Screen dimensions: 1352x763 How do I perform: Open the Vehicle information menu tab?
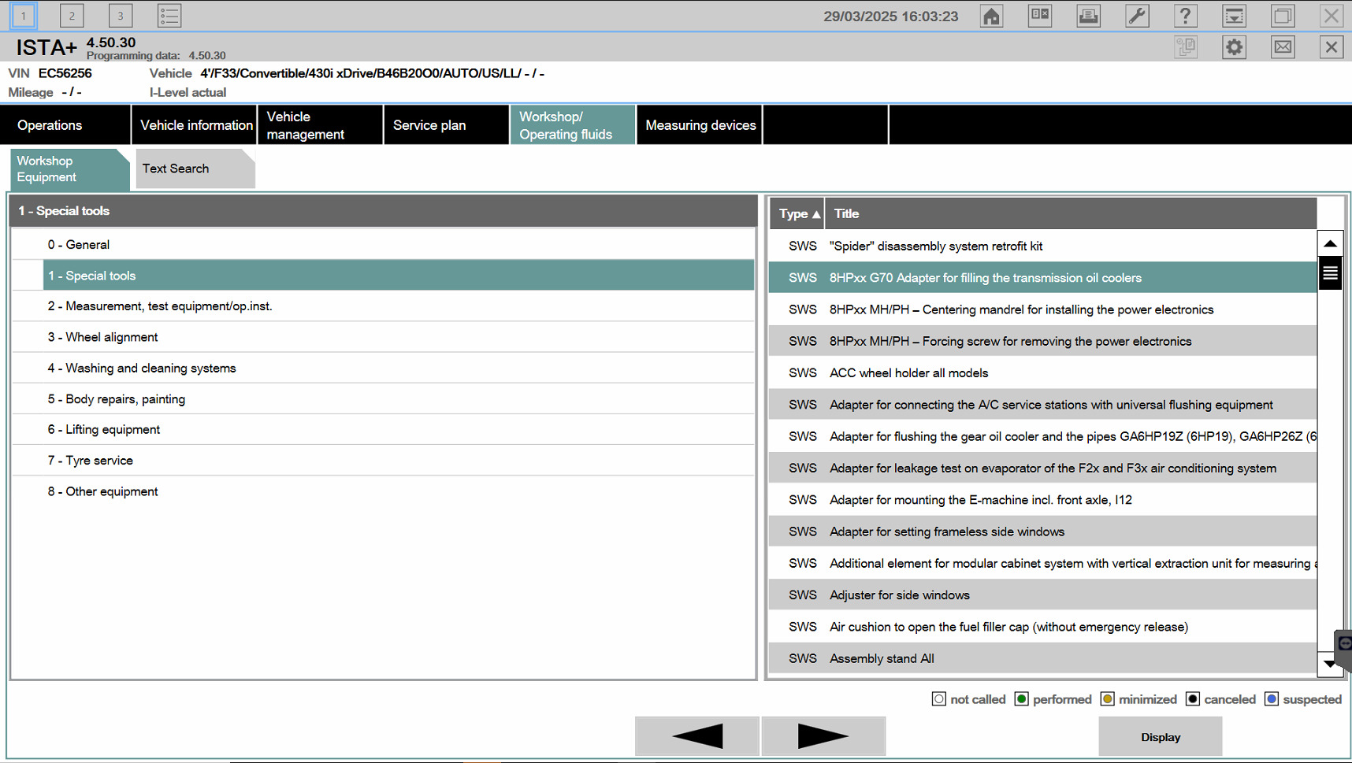pos(195,125)
